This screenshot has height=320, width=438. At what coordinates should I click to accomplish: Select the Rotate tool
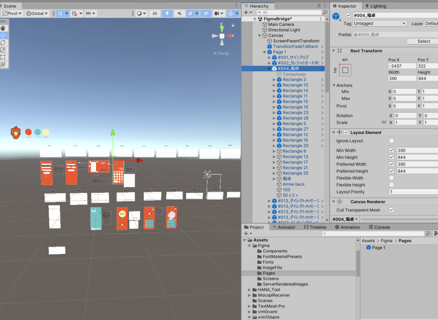pyautogui.click(x=3, y=42)
